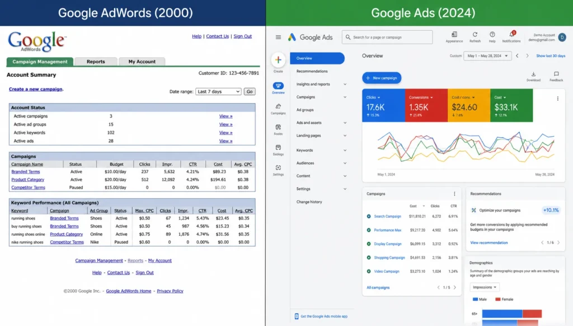Open the Clicks metric dropdown
This screenshot has width=573, height=326.
coord(373,97)
